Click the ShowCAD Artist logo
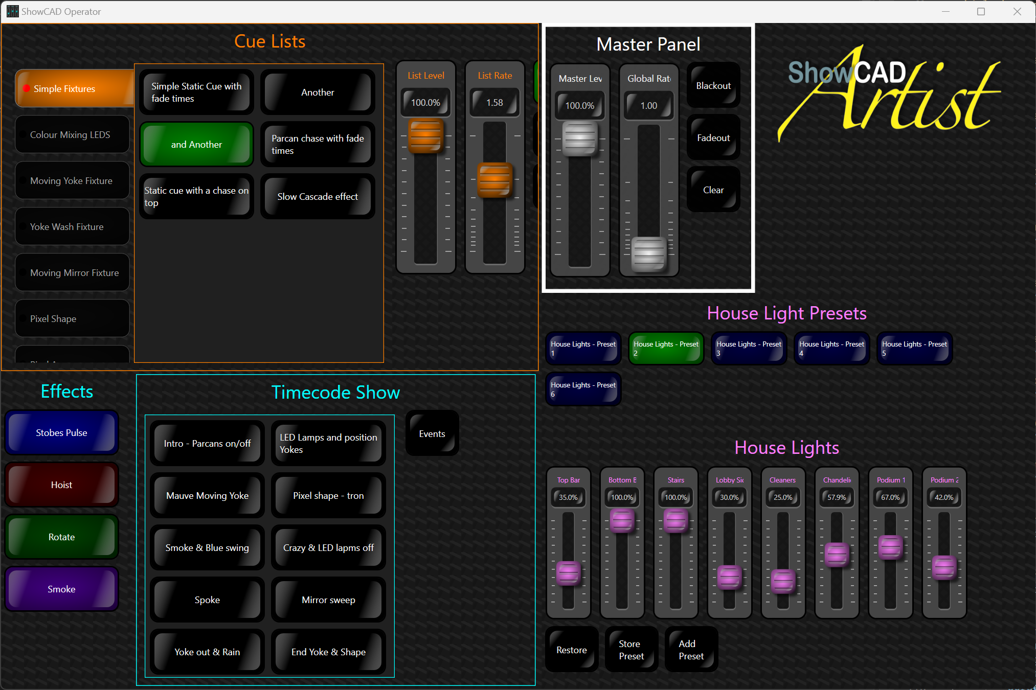The width and height of the screenshot is (1036, 690). click(x=889, y=95)
